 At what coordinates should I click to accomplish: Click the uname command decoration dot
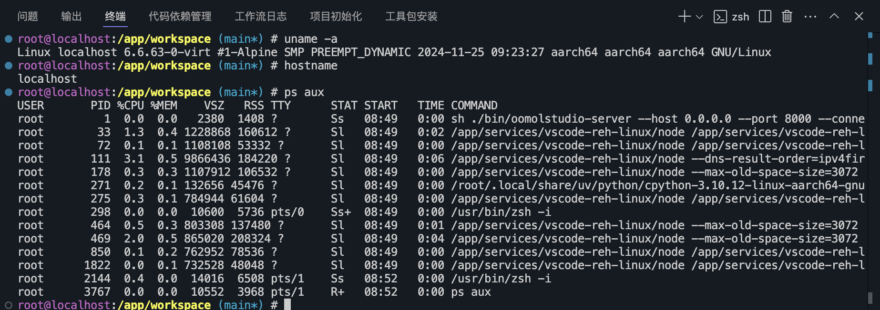click(9, 39)
